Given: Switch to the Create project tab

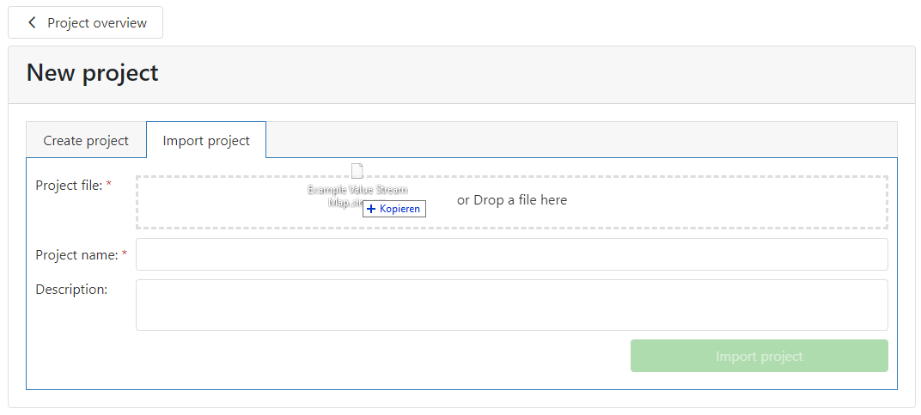Looking at the screenshot, I should coord(86,140).
